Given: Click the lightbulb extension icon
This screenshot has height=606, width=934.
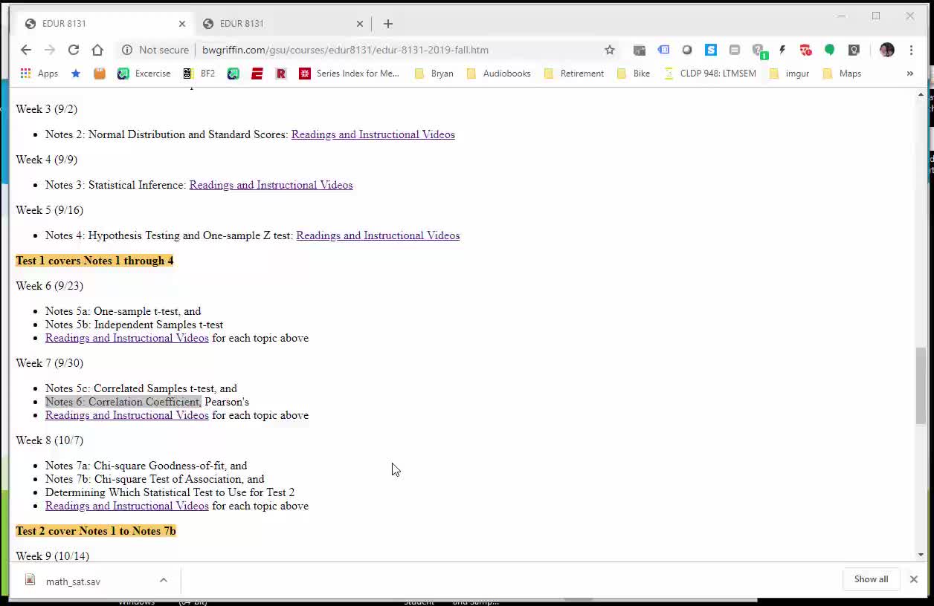Looking at the screenshot, I should [854, 50].
